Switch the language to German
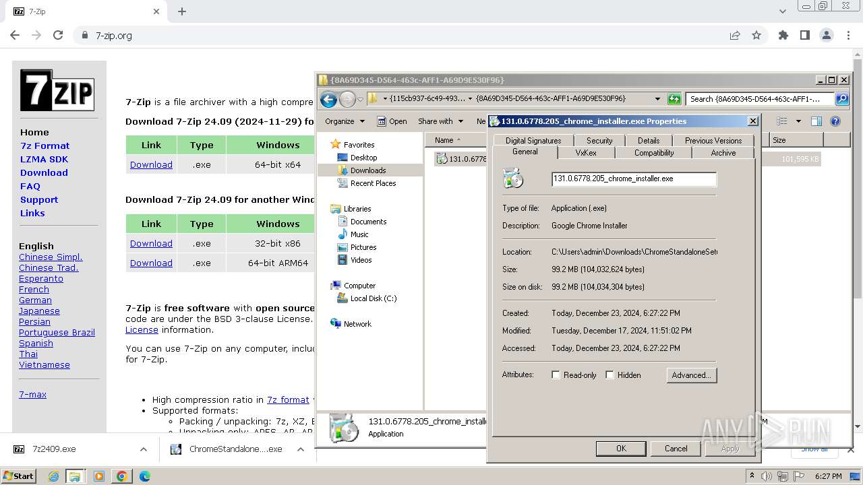This screenshot has width=863, height=485. point(35,300)
